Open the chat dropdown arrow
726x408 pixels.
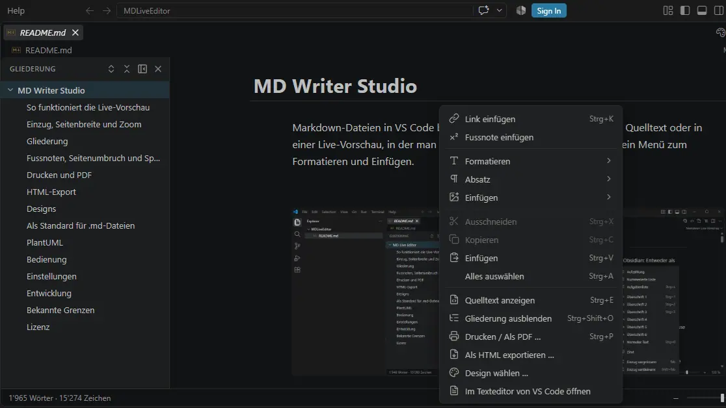(x=499, y=10)
